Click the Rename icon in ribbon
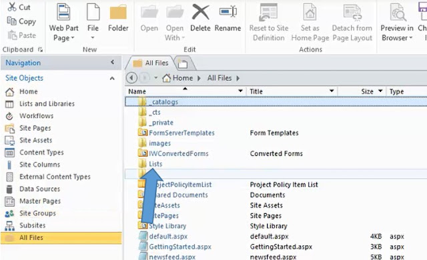 [x=228, y=12]
